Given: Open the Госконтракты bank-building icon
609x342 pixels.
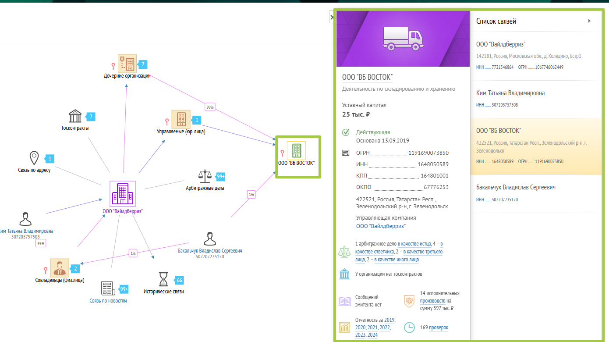Looking at the screenshot, I should [x=75, y=116].
